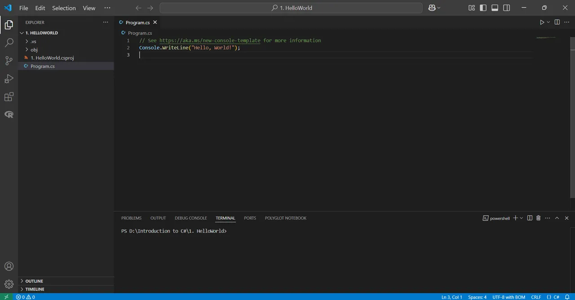Open the Run dropdown arrow beside play
This screenshot has width=575, height=300.
(548, 22)
